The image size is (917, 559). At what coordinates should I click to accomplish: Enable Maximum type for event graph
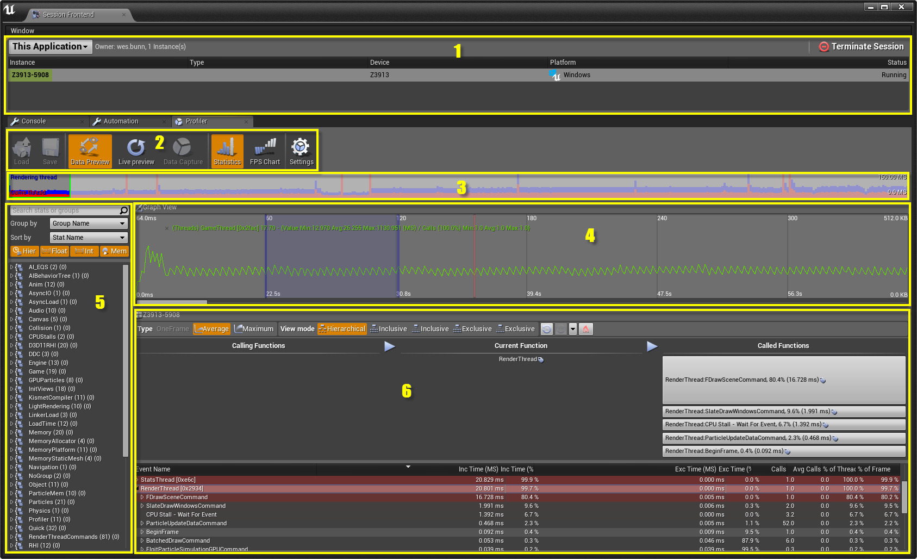pyautogui.click(x=254, y=329)
